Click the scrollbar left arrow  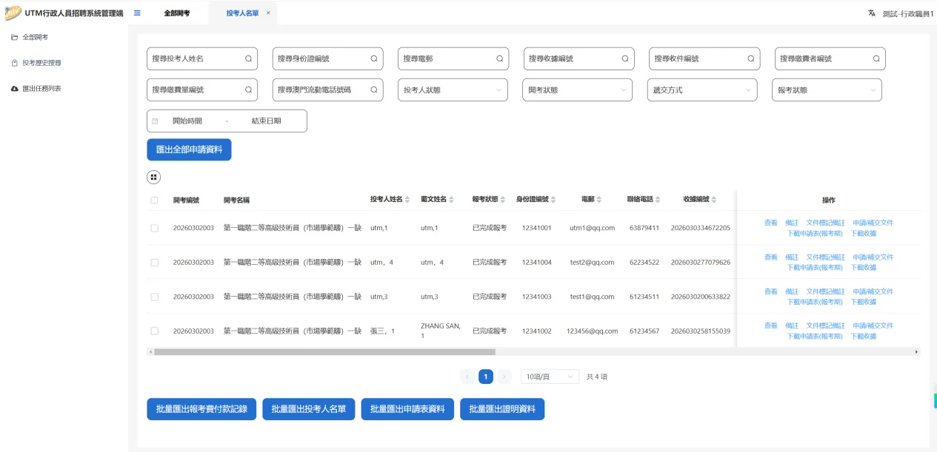[150, 352]
